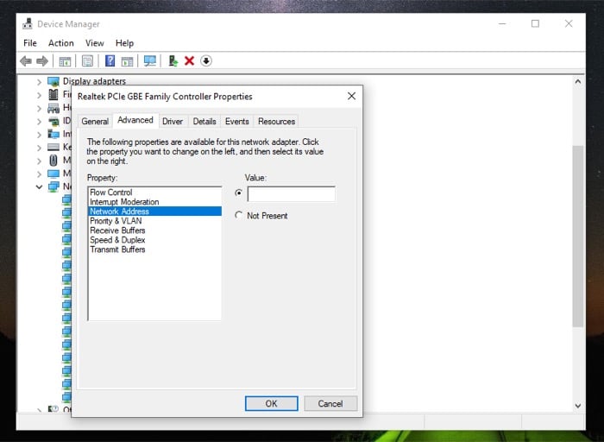This screenshot has height=442, width=604.
Task: Maximize the Device Manager window
Action: 535,23
